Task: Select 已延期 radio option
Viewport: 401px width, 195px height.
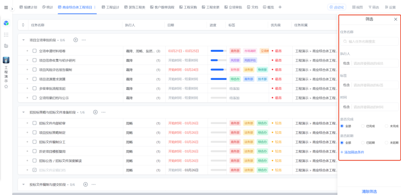Action: click(x=363, y=143)
